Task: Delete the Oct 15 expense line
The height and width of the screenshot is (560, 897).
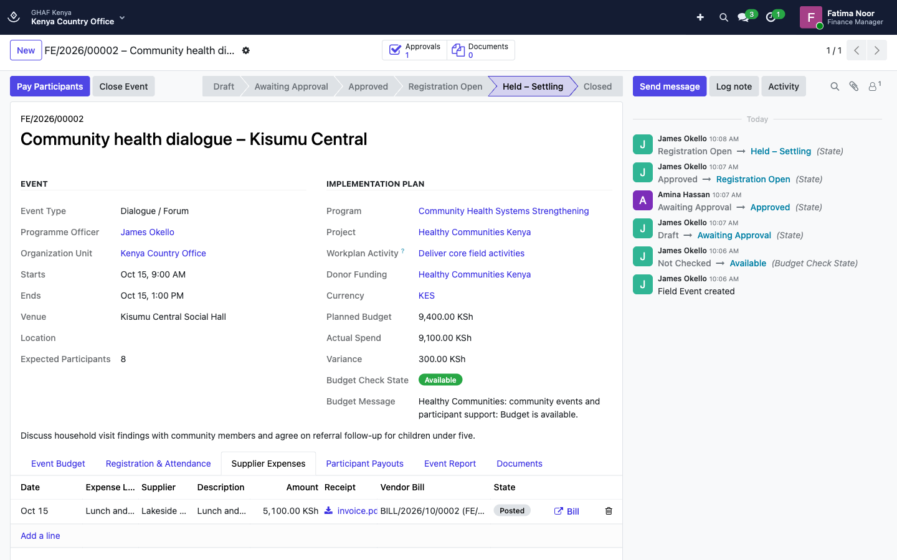Action: point(609,511)
